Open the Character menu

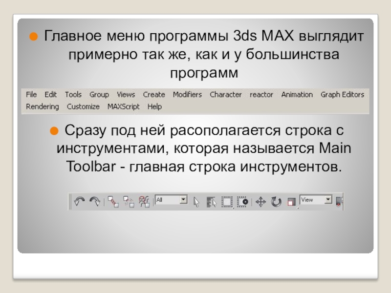click(226, 95)
